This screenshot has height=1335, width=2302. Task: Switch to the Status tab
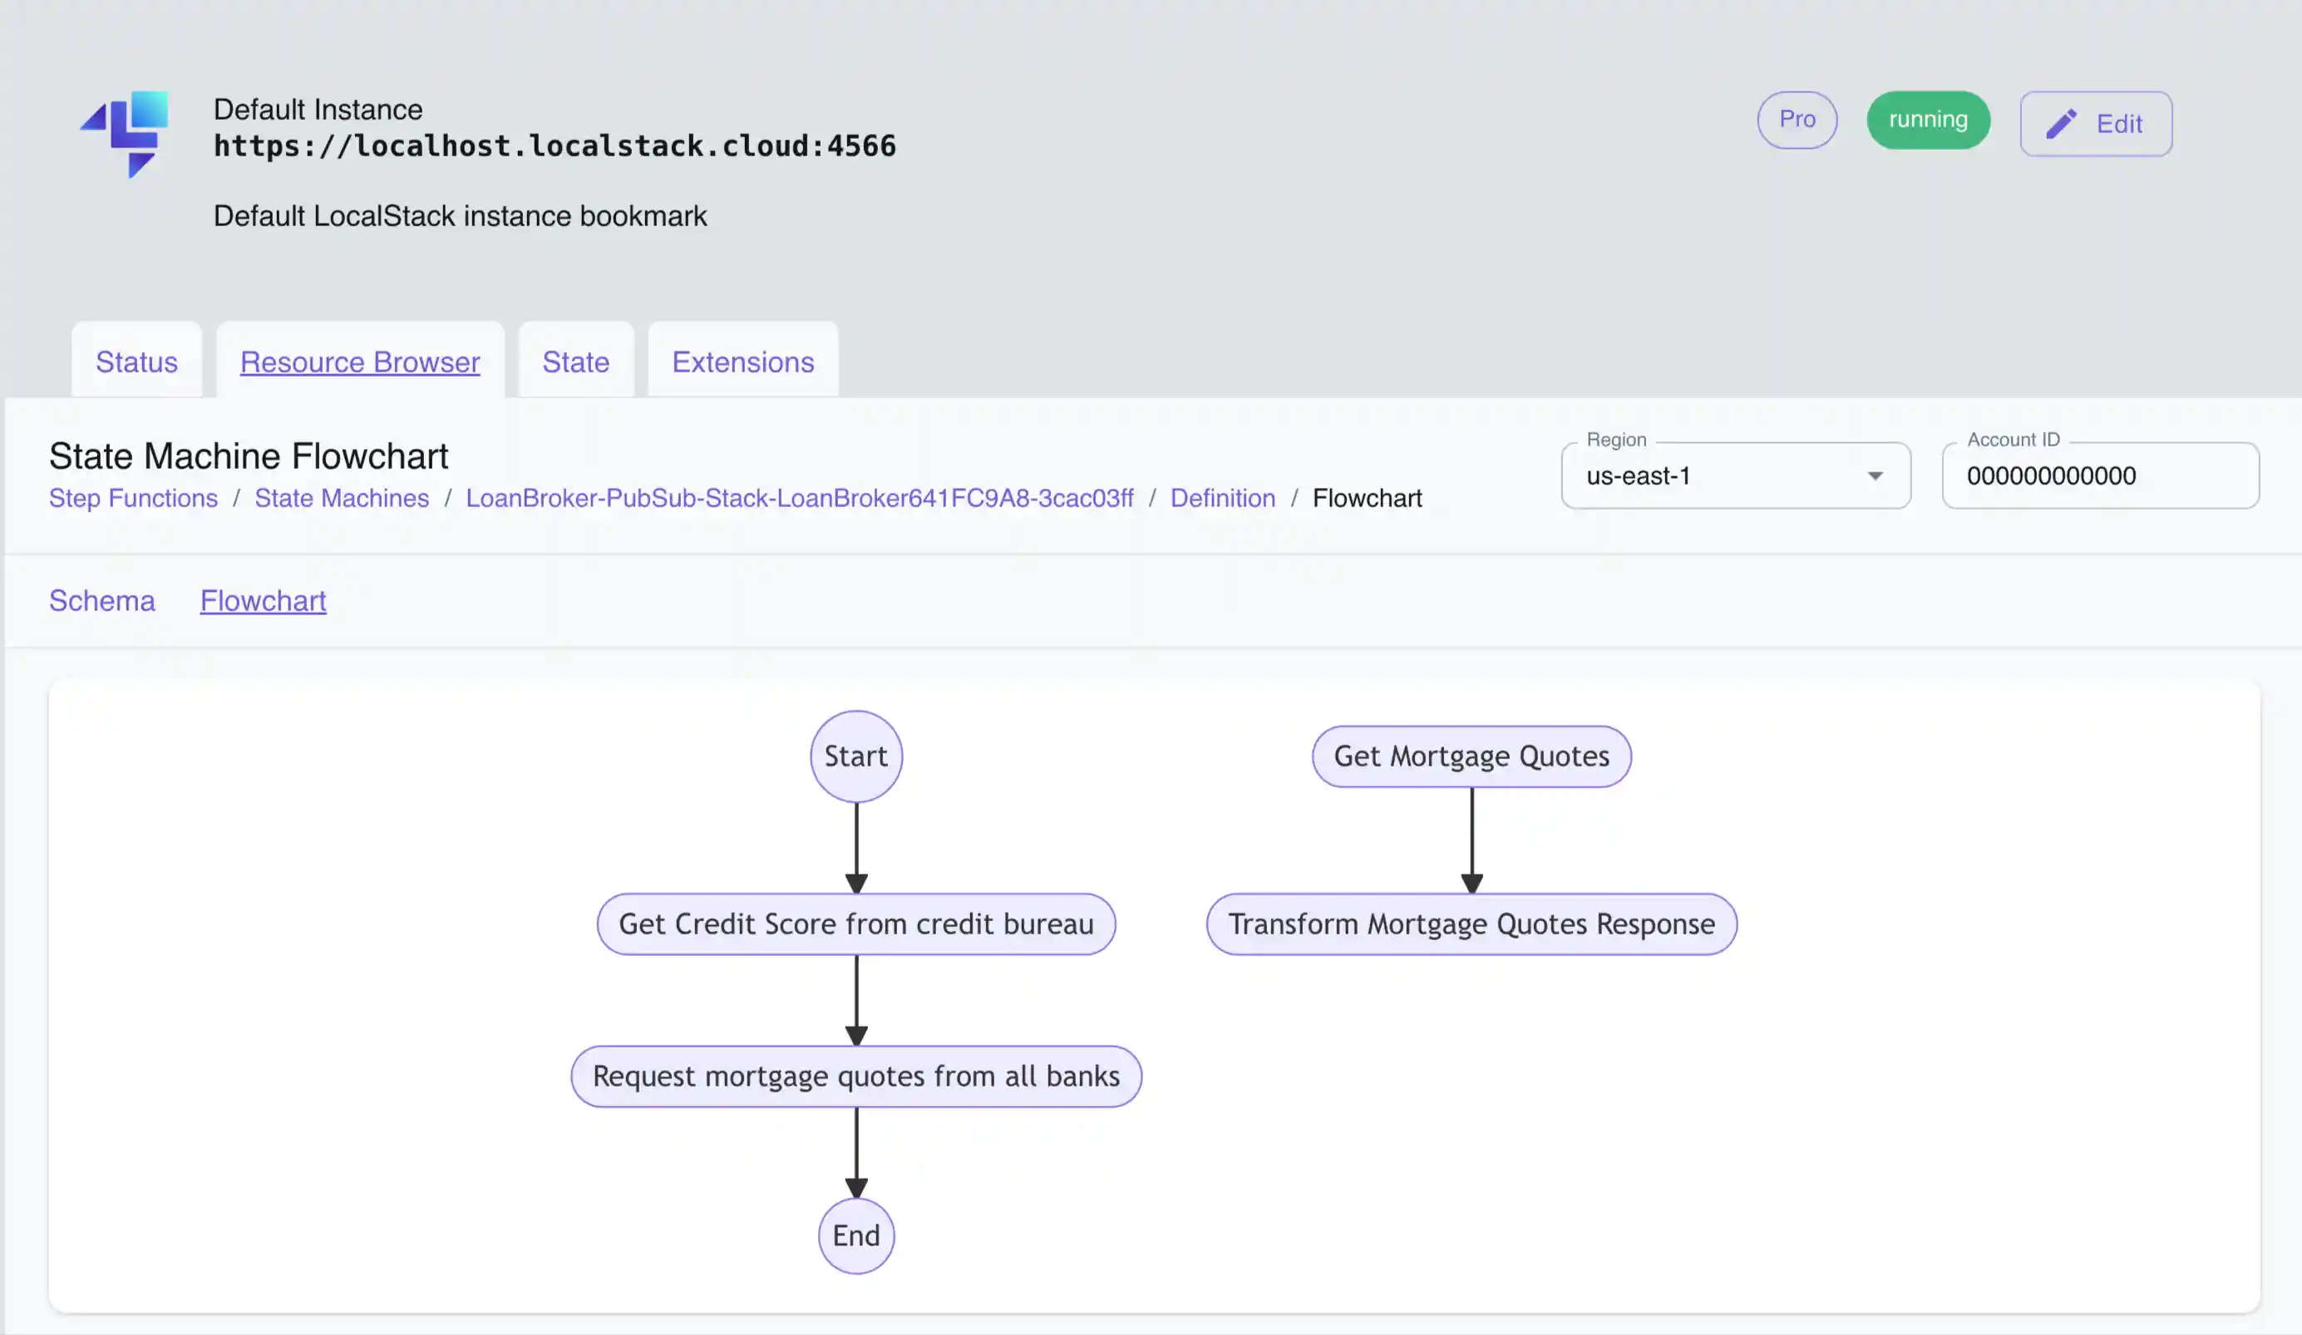136,362
